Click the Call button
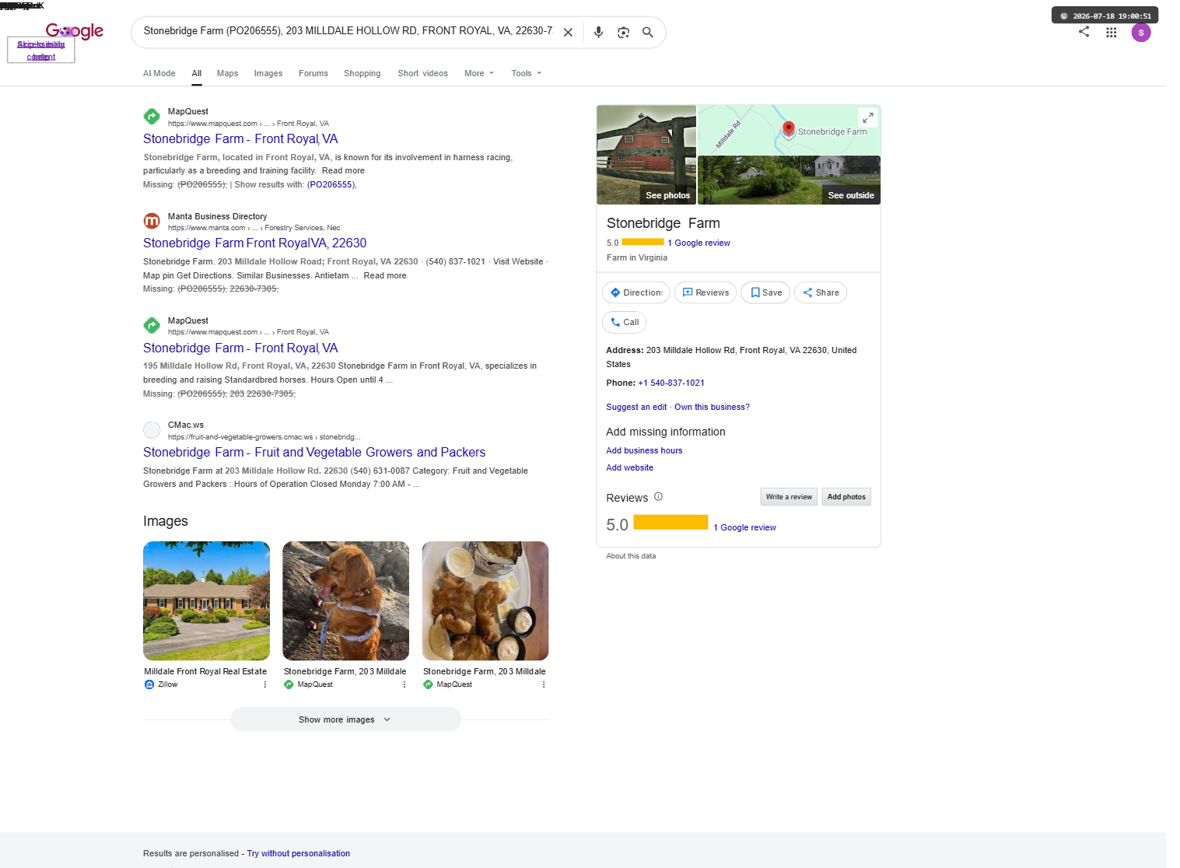 click(x=625, y=323)
